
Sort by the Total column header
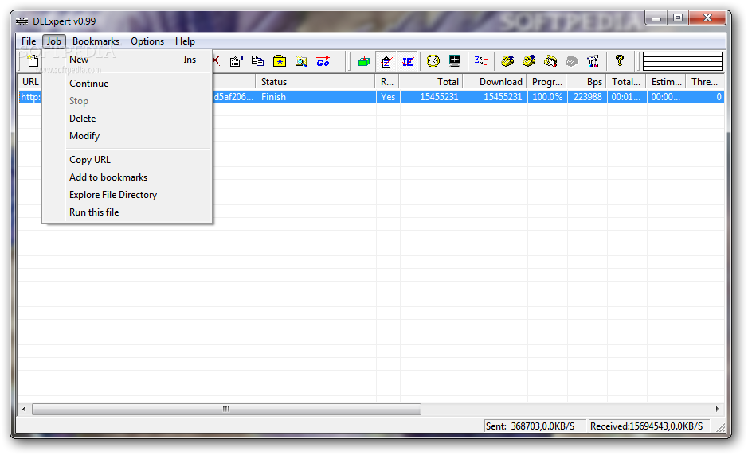tap(431, 82)
